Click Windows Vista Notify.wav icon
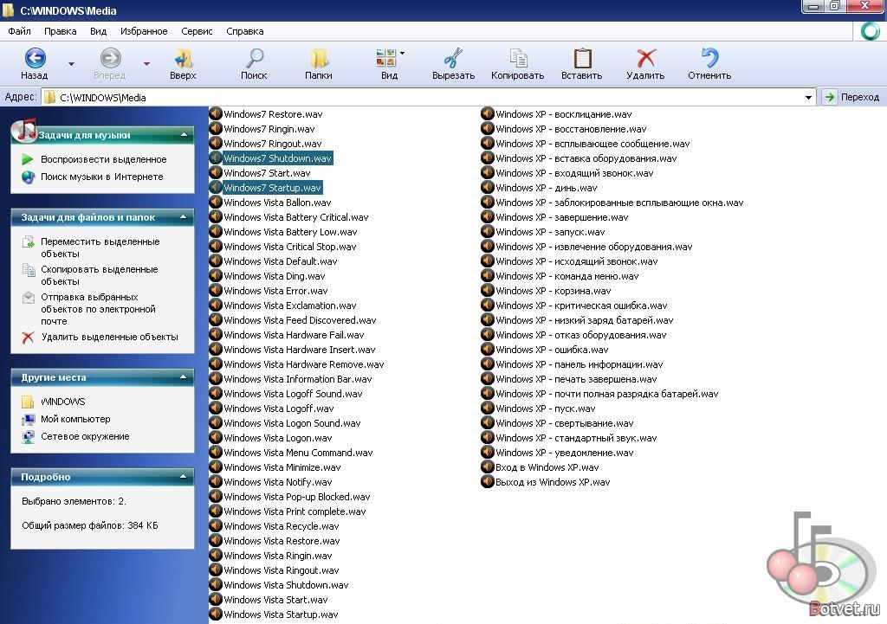 pyautogui.click(x=216, y=481)
